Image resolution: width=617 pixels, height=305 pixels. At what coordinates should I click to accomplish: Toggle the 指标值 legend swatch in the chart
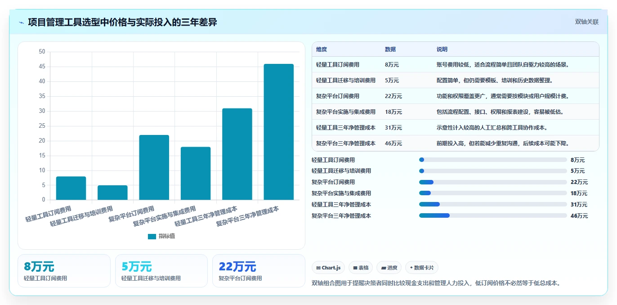coord(152,236)
